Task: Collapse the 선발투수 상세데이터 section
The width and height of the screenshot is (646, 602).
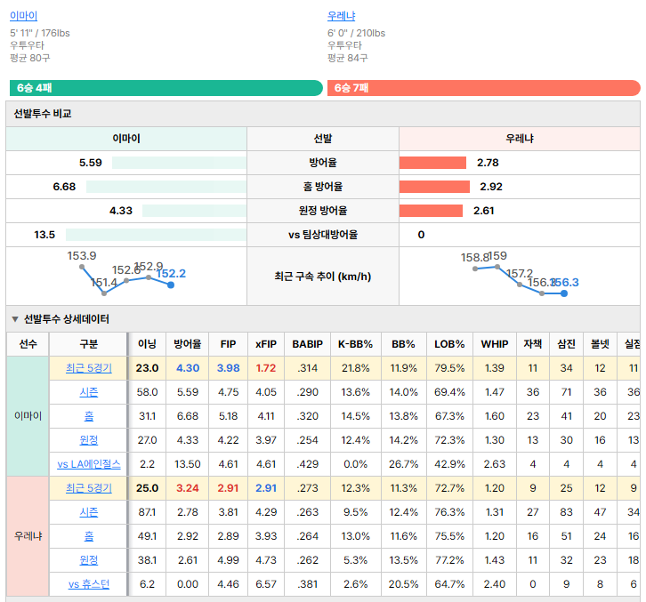Action: point(15,319)
